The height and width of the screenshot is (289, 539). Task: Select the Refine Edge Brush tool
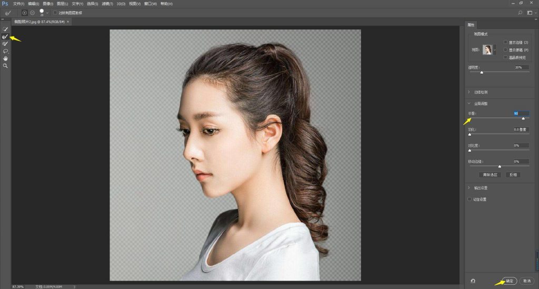coord(5,36)
